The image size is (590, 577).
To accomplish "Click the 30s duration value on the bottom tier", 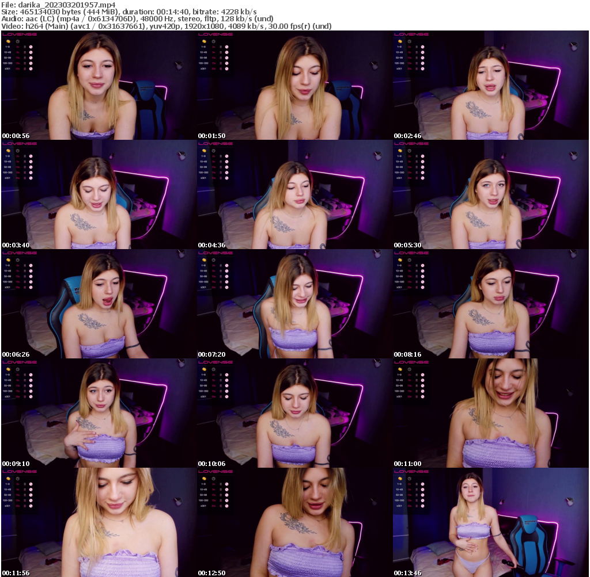I will click(x=17, y=68).
